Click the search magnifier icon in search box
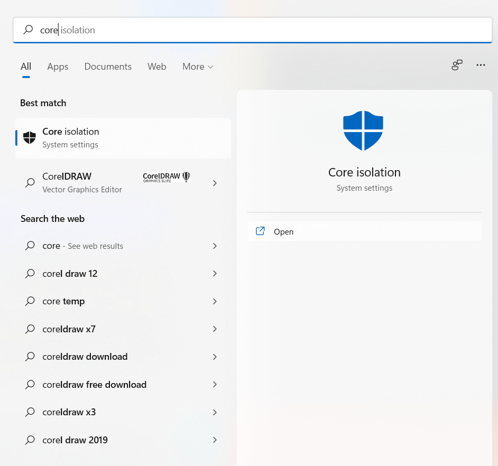The width and height of the screenshot is (498, 466). (x=28, y=30)
